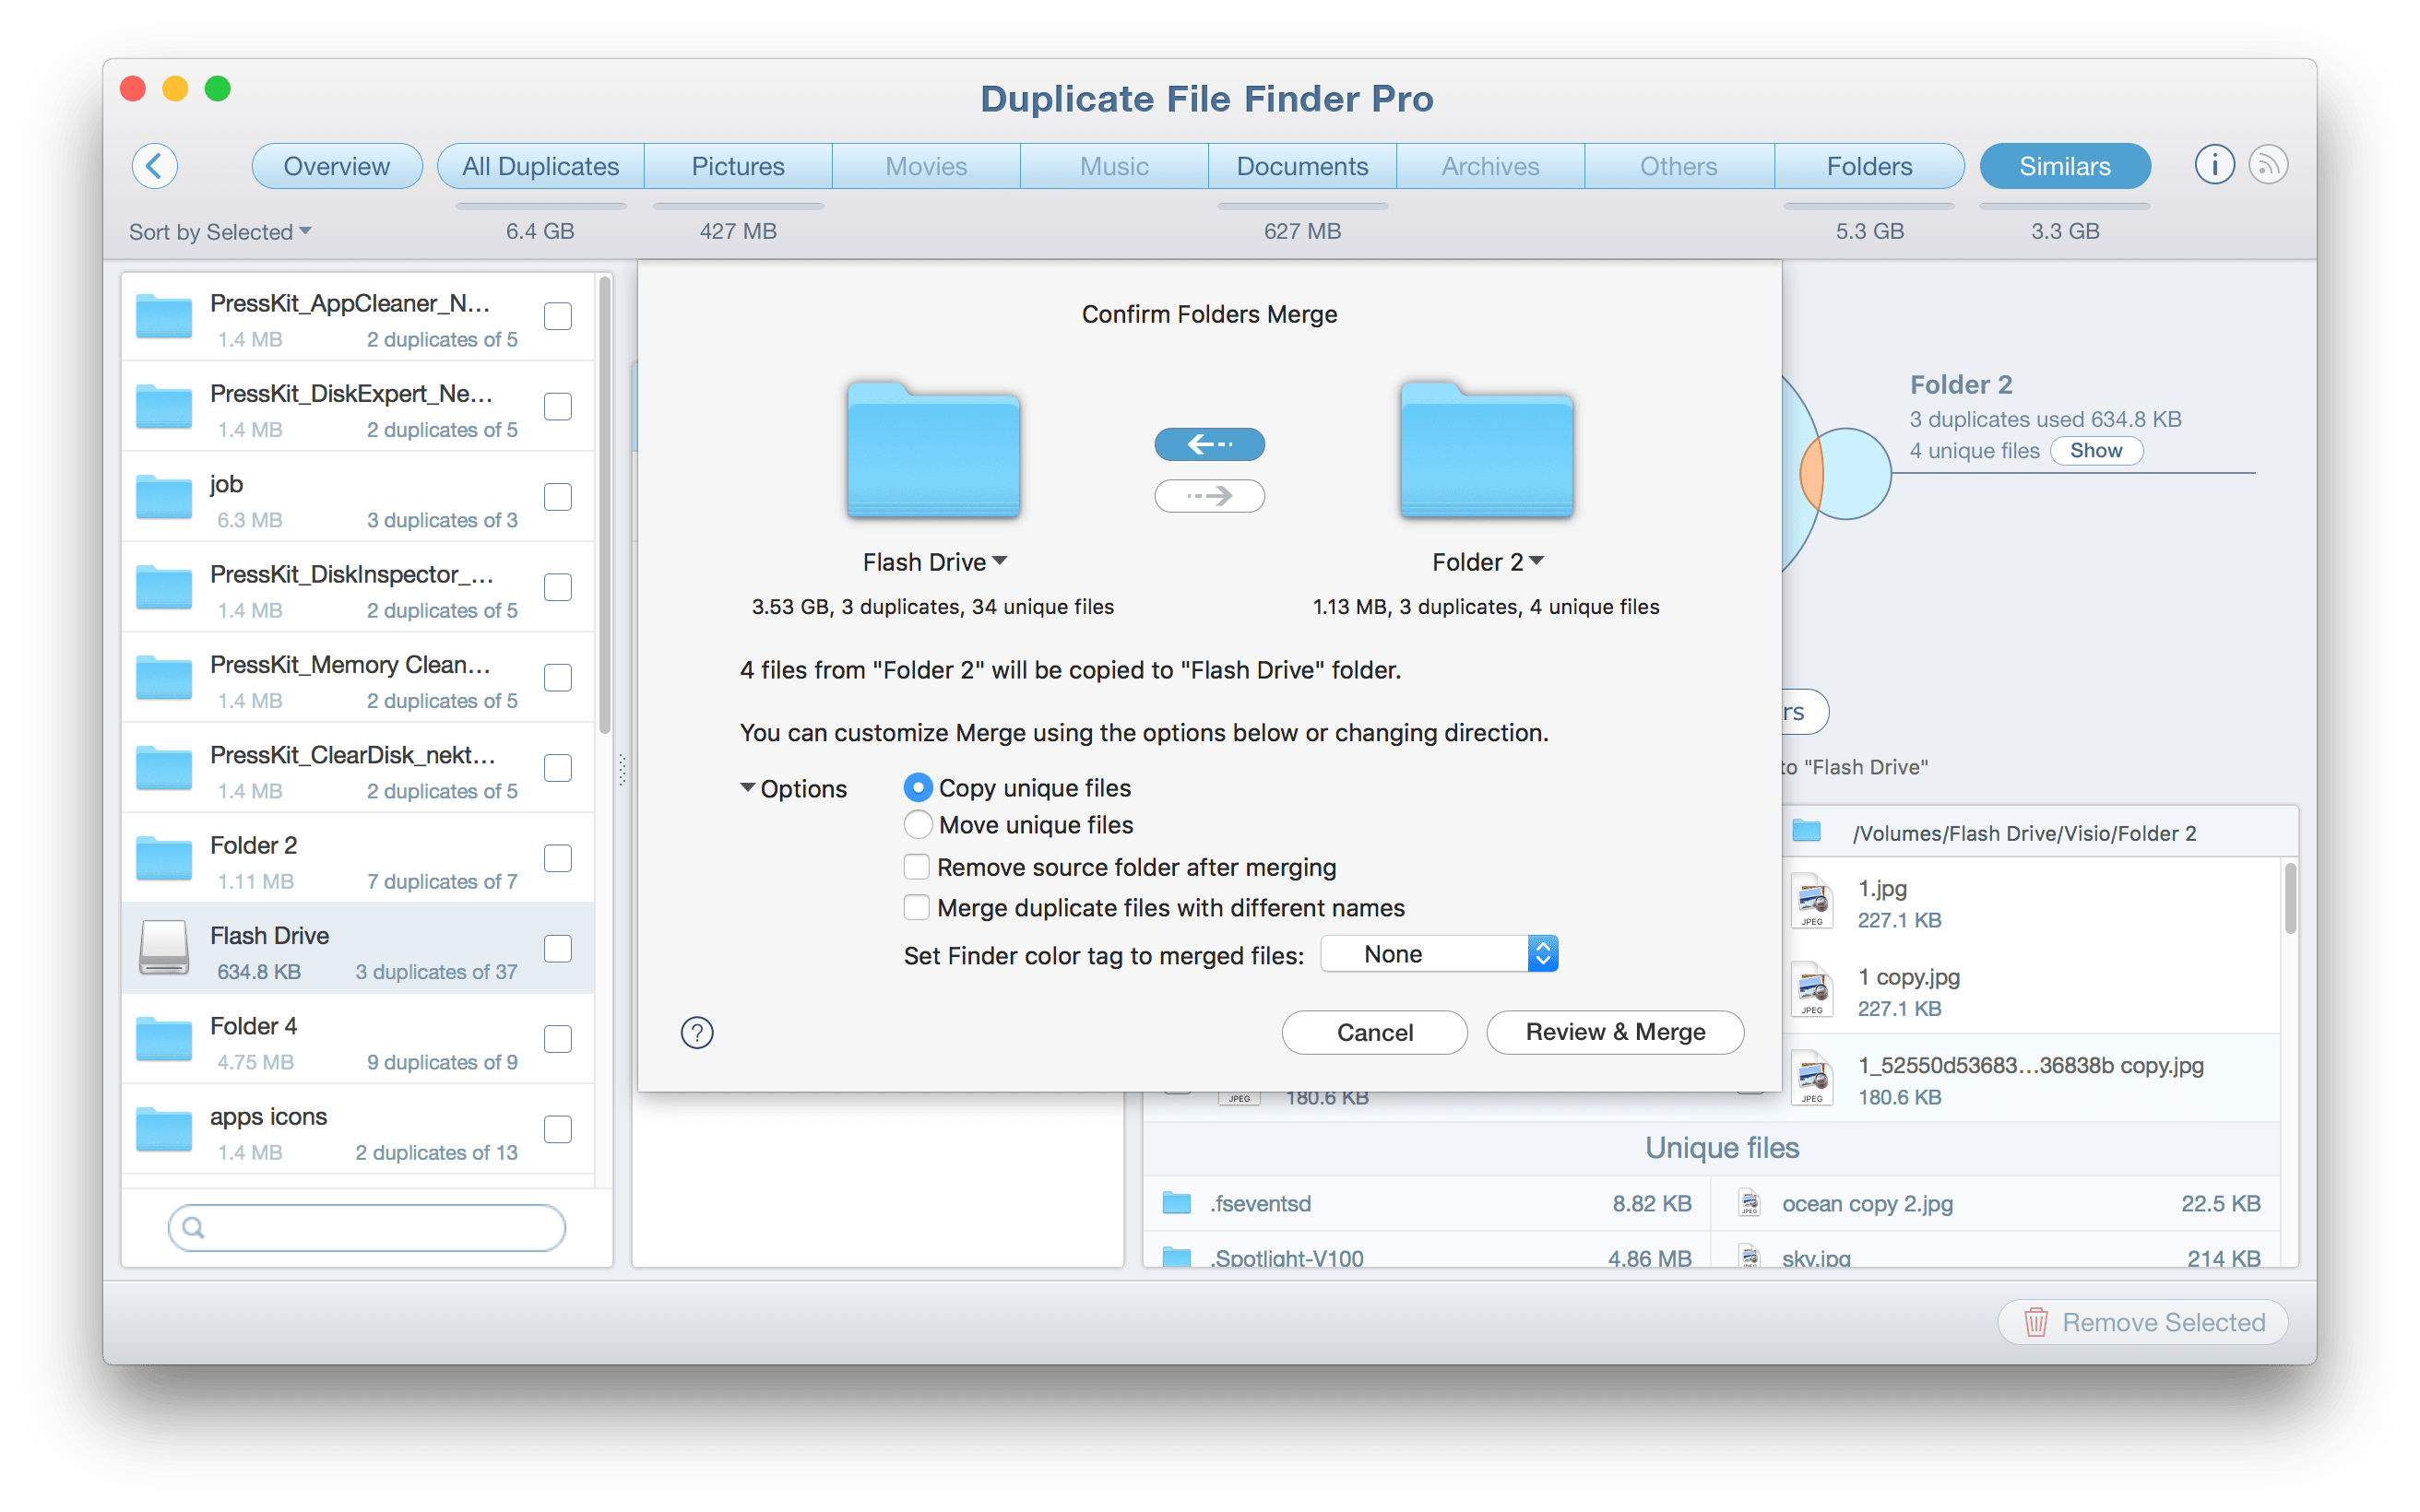Click the ocean copy 2.jpg file icon
The height and width of the screenshot is (1512, 2420).
tap(1749, 1203)
